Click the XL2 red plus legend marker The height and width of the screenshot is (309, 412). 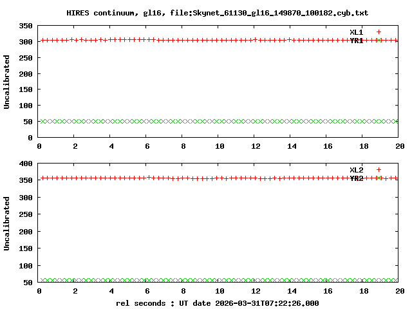(x=379, y=170)
